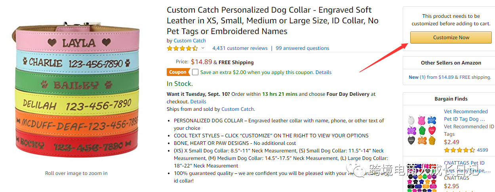Expand the star rating dropdown arrow

tap(203, 48)
